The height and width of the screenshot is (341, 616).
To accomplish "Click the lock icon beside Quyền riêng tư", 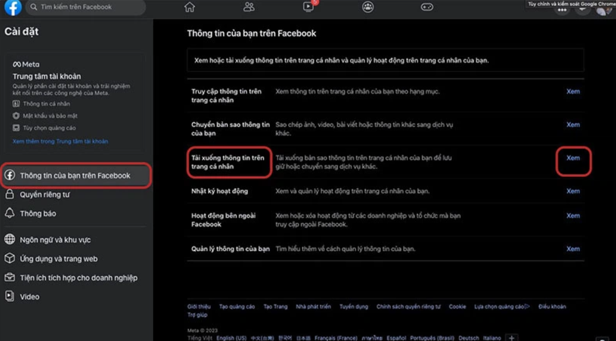I will click(x=10, y=194).
